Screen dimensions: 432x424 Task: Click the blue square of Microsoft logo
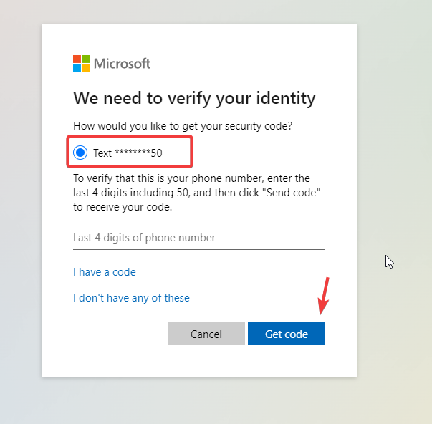(77, 68)
